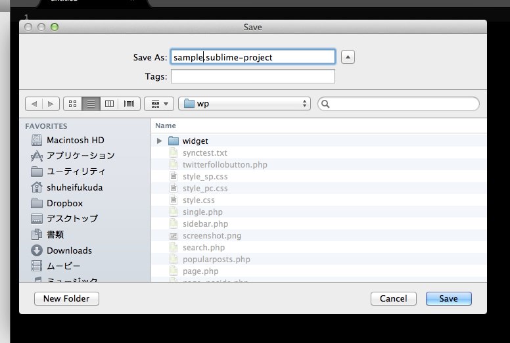Open アプリケーション in Favorites
Viewport: 510px width, 343px height.
[x=72, y=156]
